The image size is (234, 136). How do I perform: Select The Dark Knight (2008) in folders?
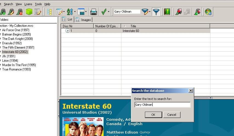(18, 39)
